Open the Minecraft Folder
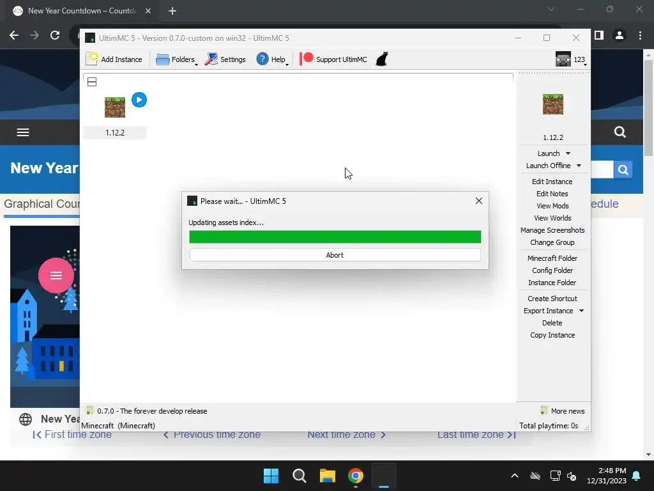This screenshot has width=654, height=491. tap(552, 258)
